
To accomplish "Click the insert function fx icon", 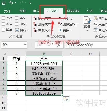I will tap(59, 45).
